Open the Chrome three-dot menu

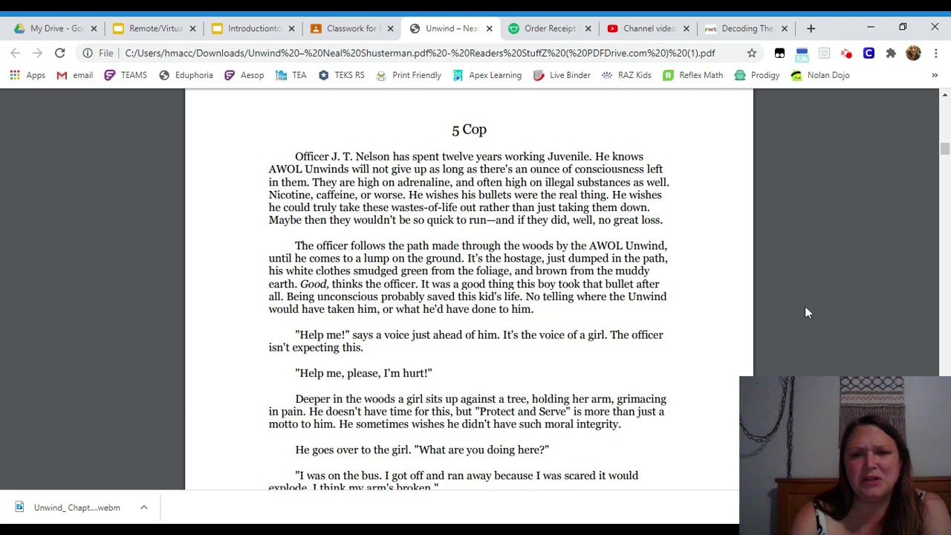[936, 53]
